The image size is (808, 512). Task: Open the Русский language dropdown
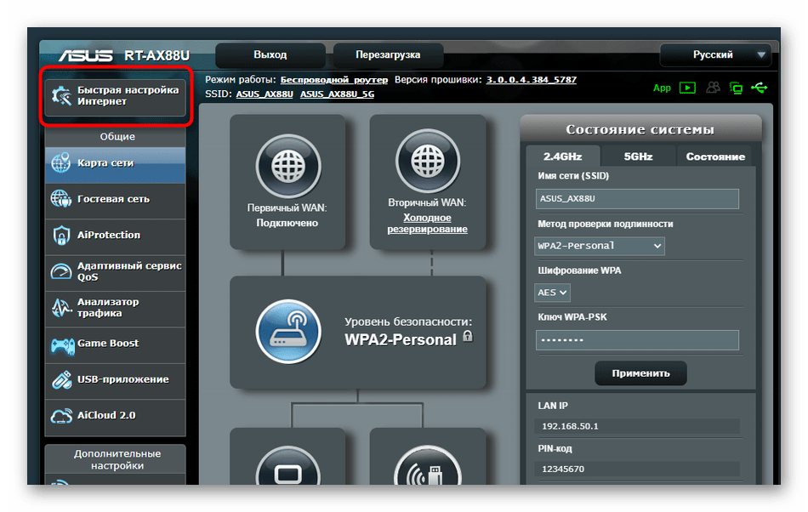pos(715,54)
